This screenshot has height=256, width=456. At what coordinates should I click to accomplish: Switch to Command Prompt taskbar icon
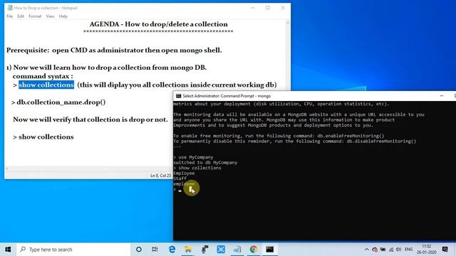click(270, 250)
